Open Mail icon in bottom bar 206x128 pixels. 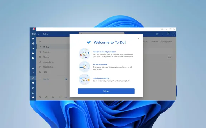coord(40,97)
